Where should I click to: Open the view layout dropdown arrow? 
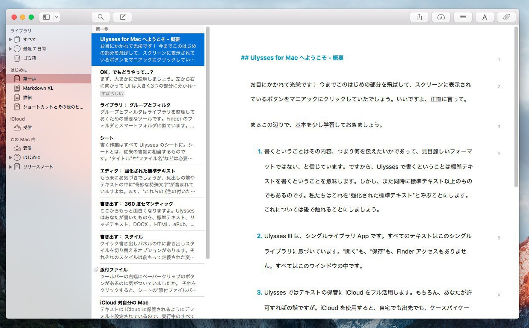[x=56, y=17]
